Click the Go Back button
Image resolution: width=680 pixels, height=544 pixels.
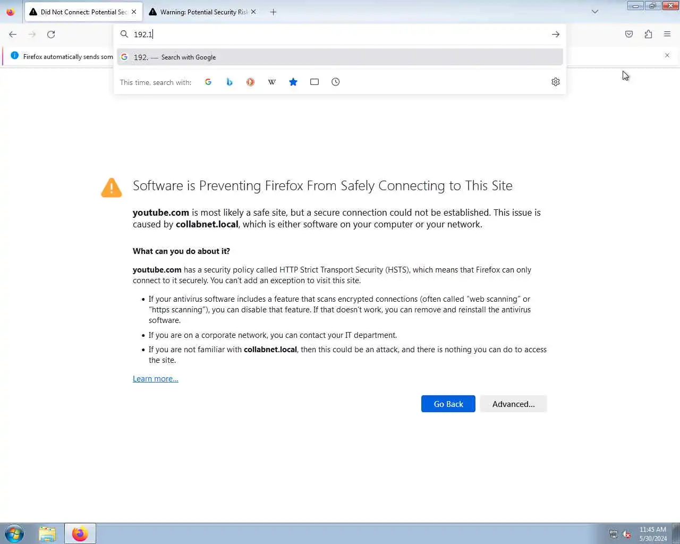tap(448, 404)
